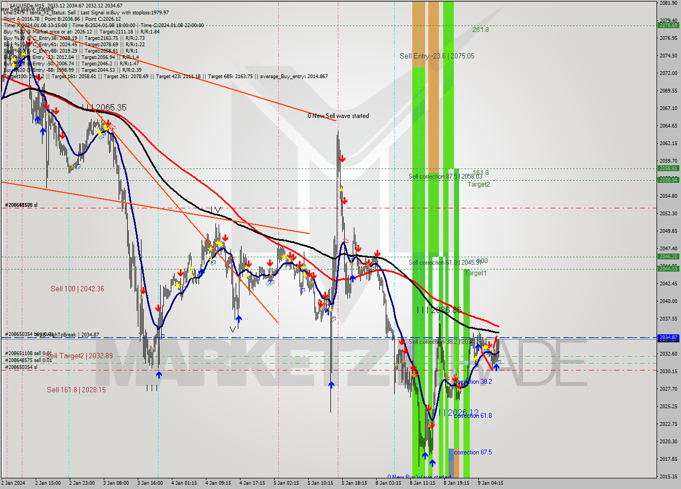Click the 2072.00 price axis value
Image resolution: width=681 pixels, height=489 pixels.
point(668,73)
